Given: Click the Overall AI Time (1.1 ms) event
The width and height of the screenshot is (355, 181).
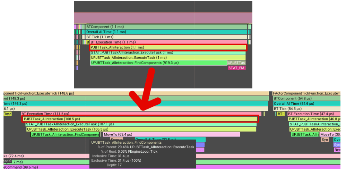Looking at the screenshot, I should 166,32.
